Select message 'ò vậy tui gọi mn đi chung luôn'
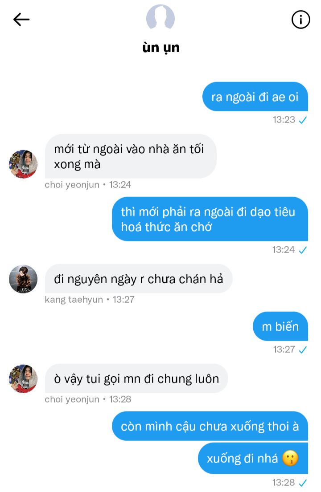This screenshot has width=321, height=492. point(136,378)
